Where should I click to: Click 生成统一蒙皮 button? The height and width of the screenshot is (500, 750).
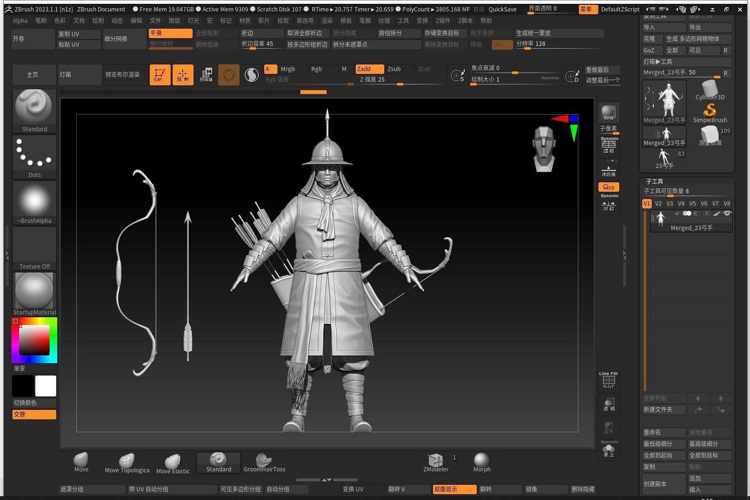click(x=560, y=33)
